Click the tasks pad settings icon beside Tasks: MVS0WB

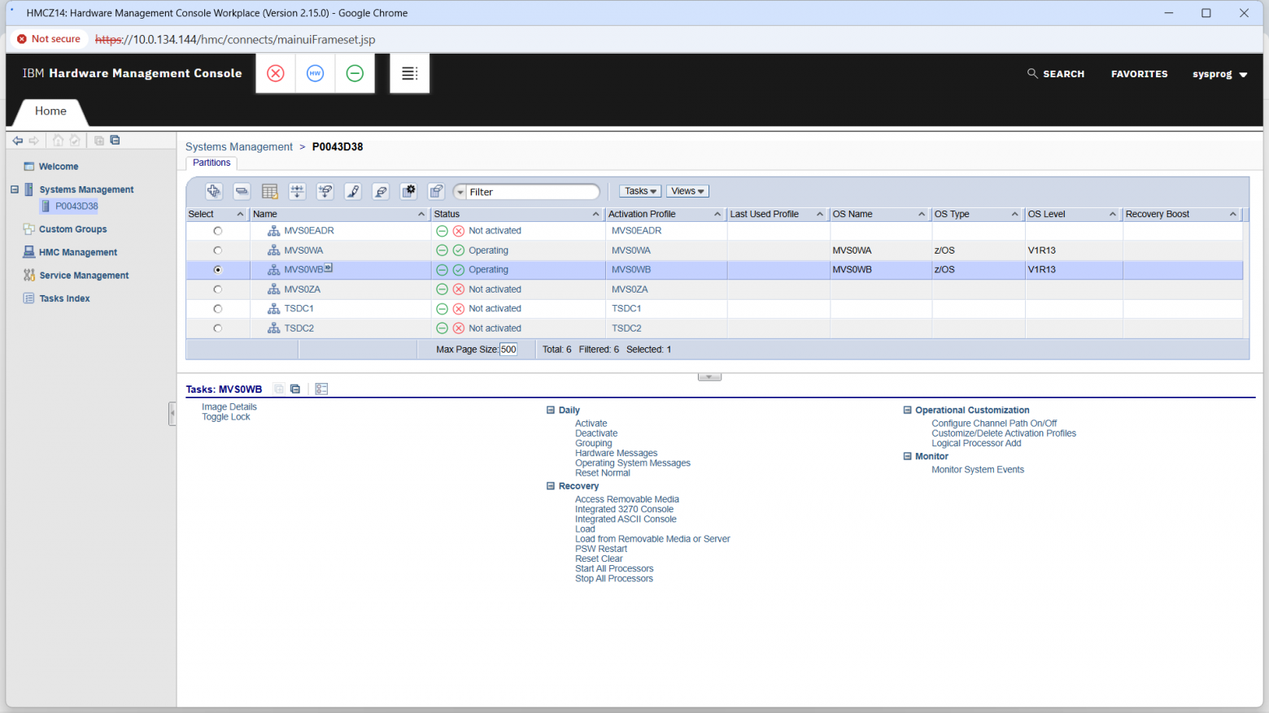pos(321,389)
